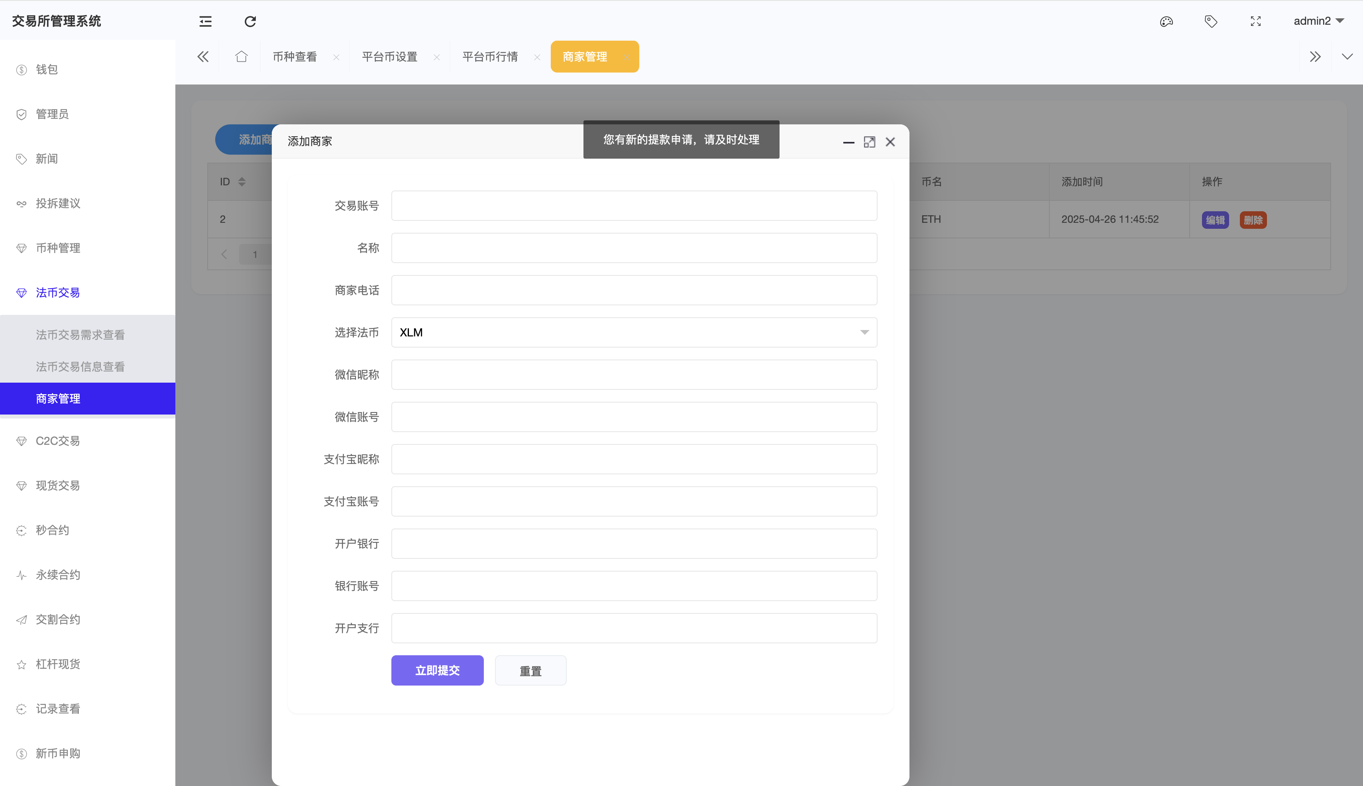Collapse the sidebar menu icon
The height and width of the screenshot is (786, 1363).
pos(205,22)
